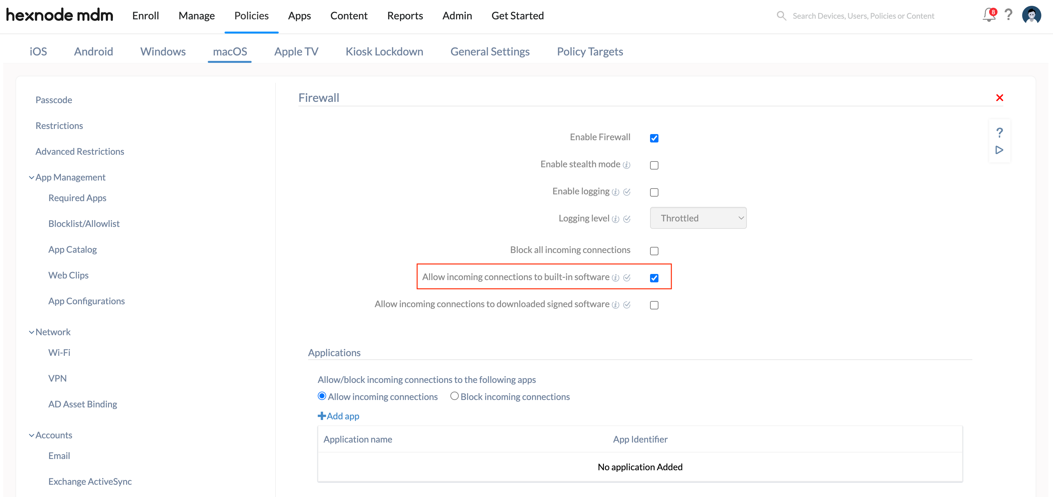Show info icon for Enable logging
The height and width of the screenshot is (497, 1053).
(615, 192)
